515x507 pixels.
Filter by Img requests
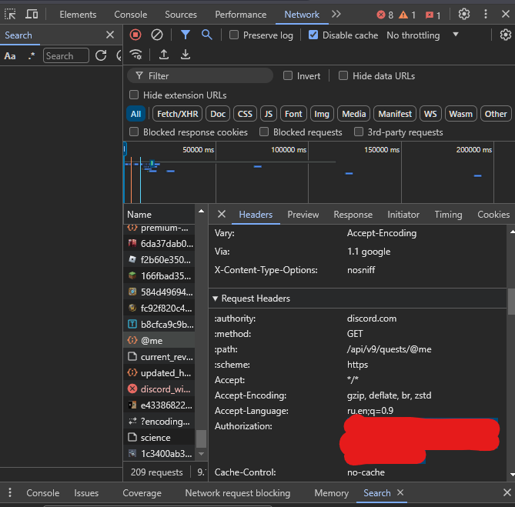tap(322, 114)
